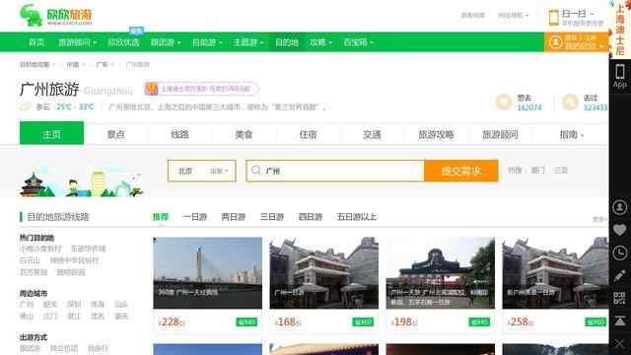Open the clock history icon in sidebar

(x=620, y=252)
